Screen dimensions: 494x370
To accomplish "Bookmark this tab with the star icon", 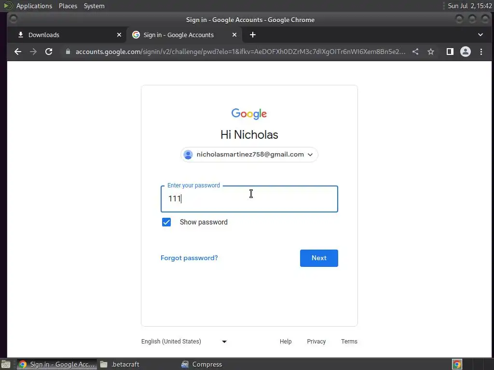I will point(431,52).
